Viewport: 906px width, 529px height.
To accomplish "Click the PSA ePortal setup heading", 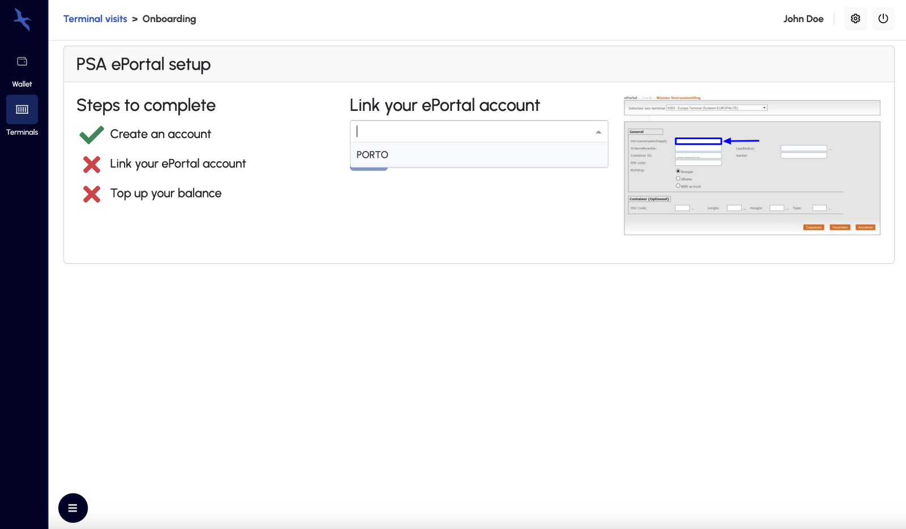I will (x=143, y=64).
